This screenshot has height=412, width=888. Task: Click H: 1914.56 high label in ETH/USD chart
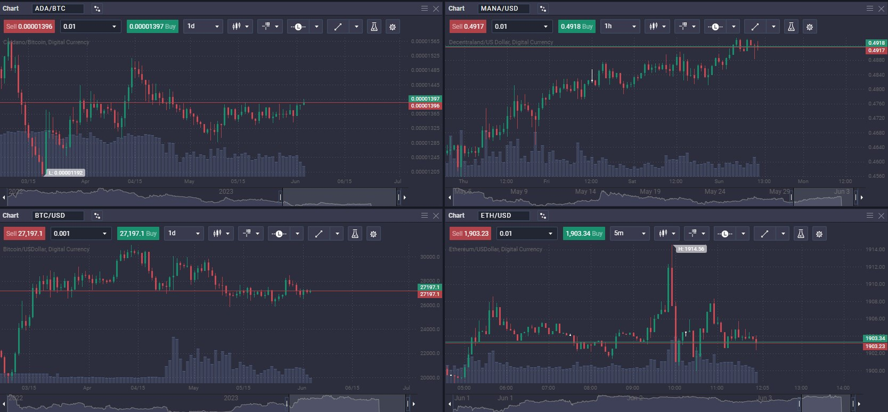click(x=691, y=249)
